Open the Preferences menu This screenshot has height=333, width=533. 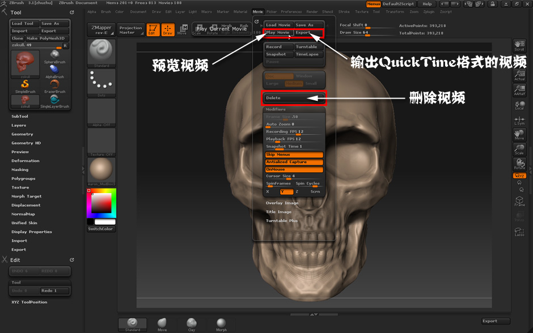[x=291, y=12]
